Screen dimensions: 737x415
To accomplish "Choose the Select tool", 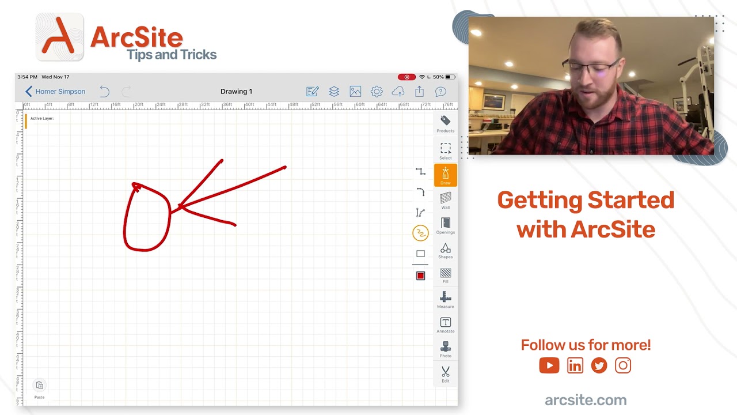I will (445, 151).
